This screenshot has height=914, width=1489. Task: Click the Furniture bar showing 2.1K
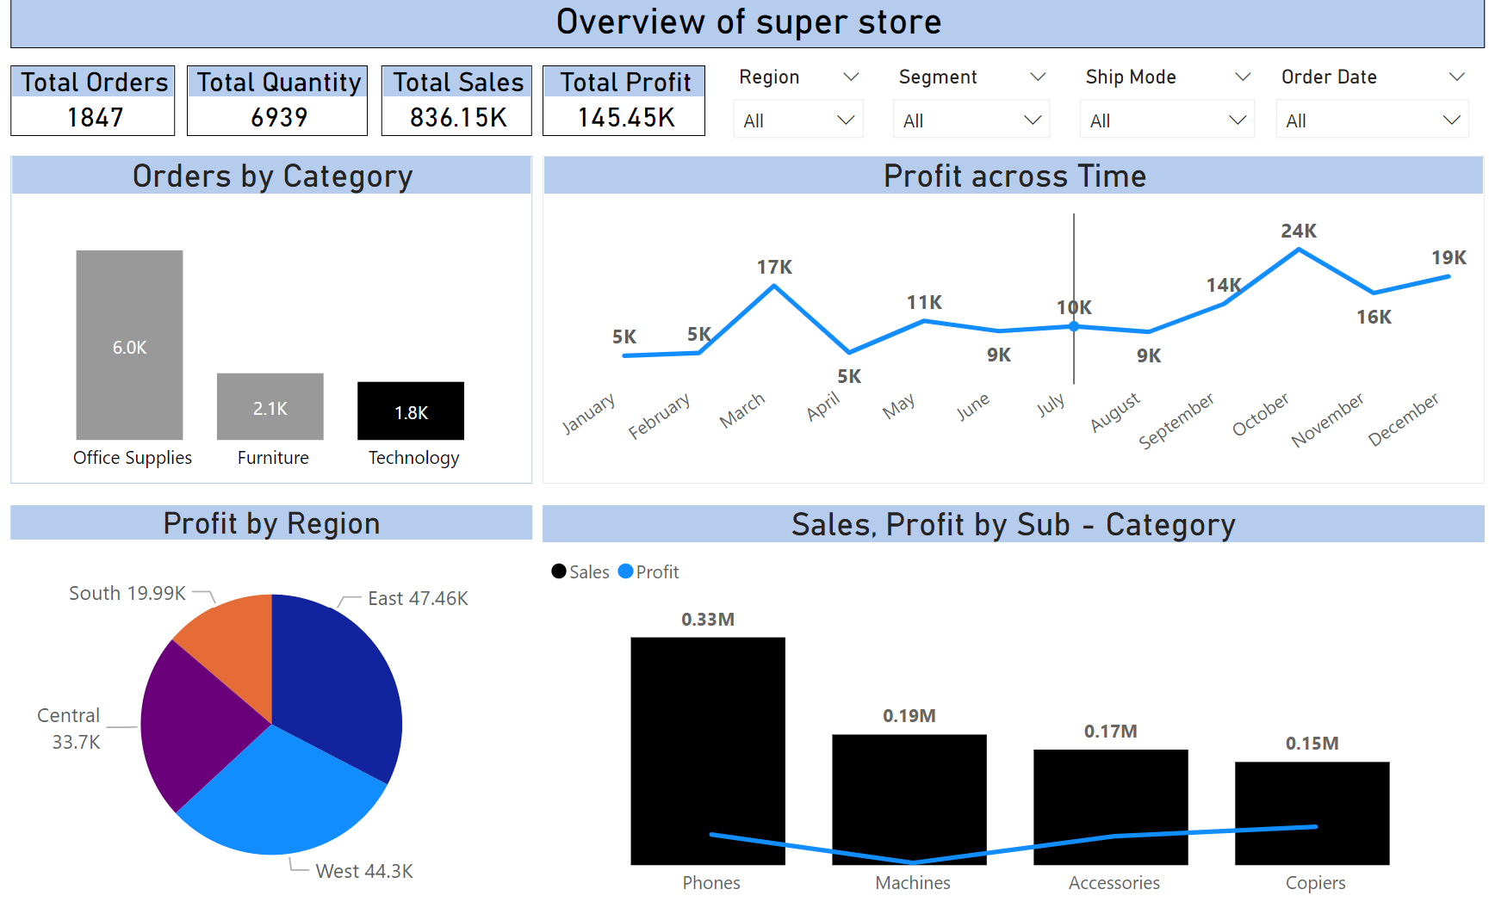click(x=270, y=405)
